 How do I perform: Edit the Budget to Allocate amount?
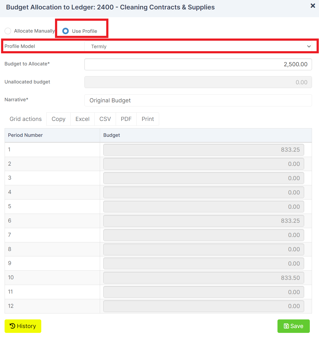(x=198, y=64)
